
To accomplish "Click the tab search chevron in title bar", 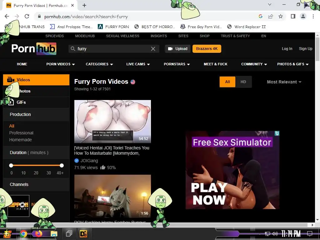I will [270, 4].
